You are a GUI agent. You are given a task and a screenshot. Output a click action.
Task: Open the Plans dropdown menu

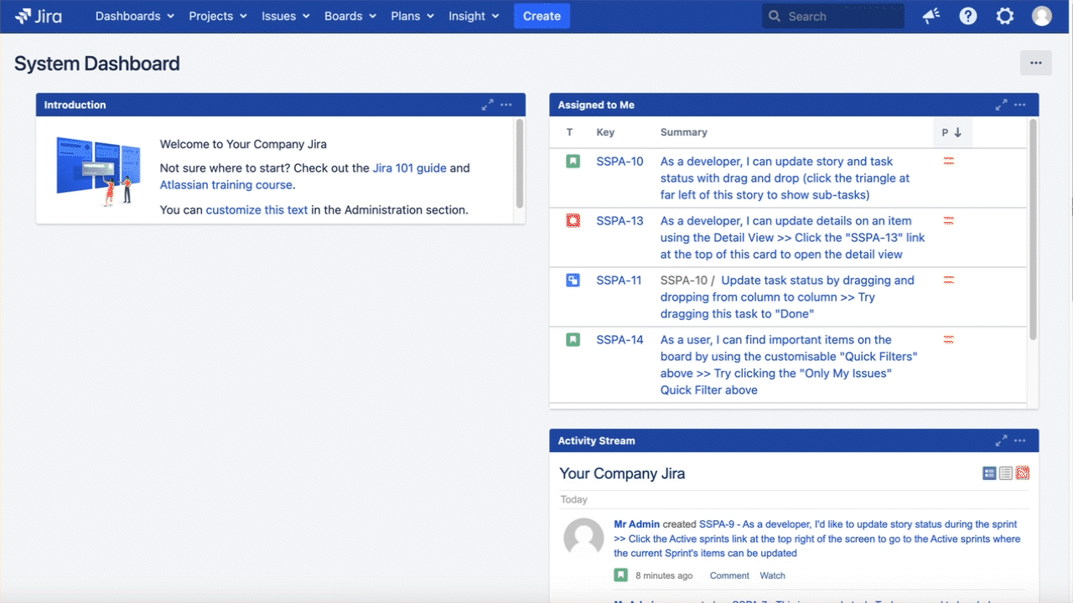413,16
